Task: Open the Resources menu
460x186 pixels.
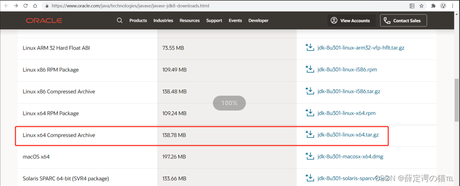Action: click(x=189, y=21)
